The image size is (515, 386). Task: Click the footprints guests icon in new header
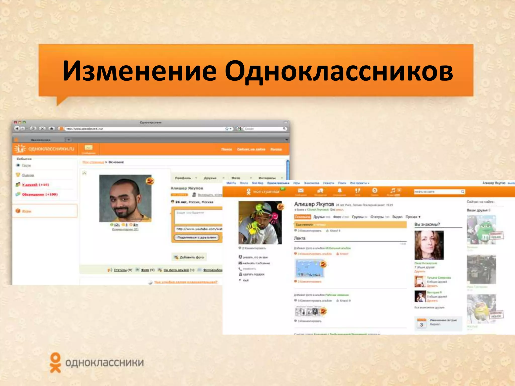coord(357,190)
